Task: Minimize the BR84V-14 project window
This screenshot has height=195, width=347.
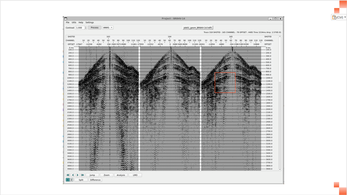Action: 270,19
